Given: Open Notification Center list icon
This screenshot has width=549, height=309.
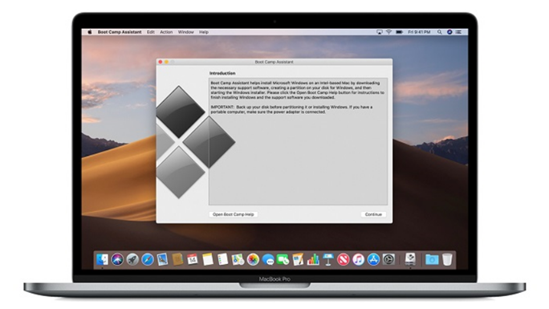Looking at the screenshot, I should (458, 32).
